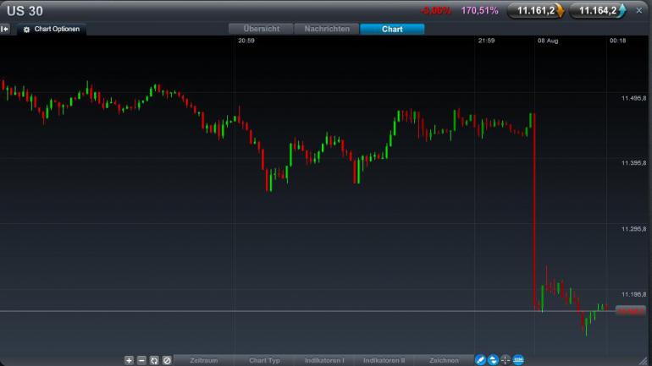Switch to the Übersicht tab
652x366 pixels.
[x=261, y=29]
